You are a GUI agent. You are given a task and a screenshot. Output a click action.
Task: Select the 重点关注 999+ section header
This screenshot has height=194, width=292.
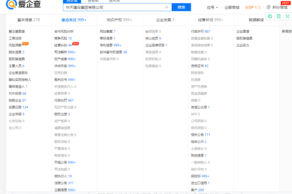(x=74, y=20)
